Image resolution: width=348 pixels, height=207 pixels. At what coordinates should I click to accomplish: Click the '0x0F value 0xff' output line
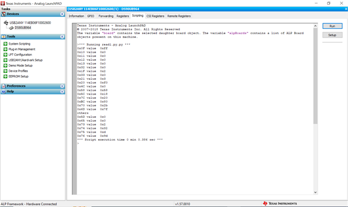coord(92,48)
